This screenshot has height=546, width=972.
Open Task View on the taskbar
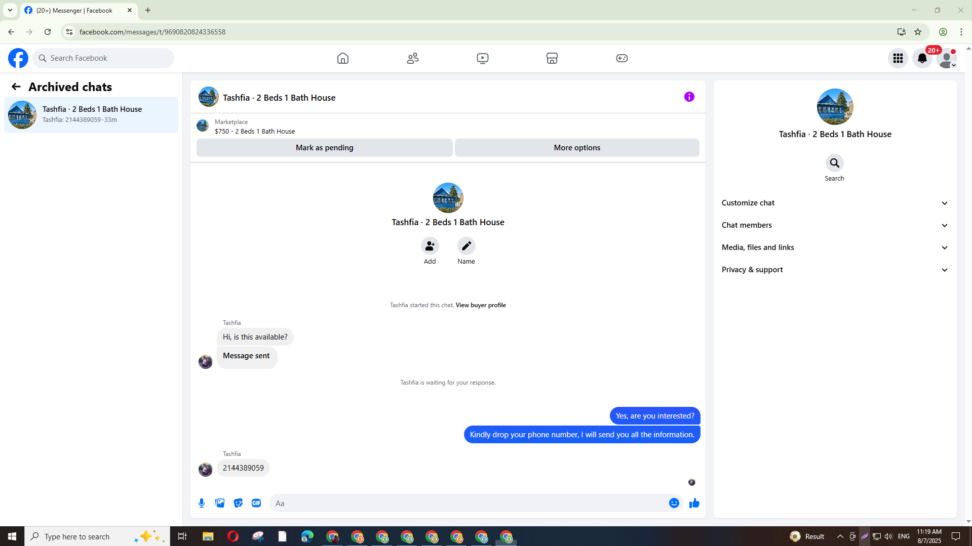(182, 536)
